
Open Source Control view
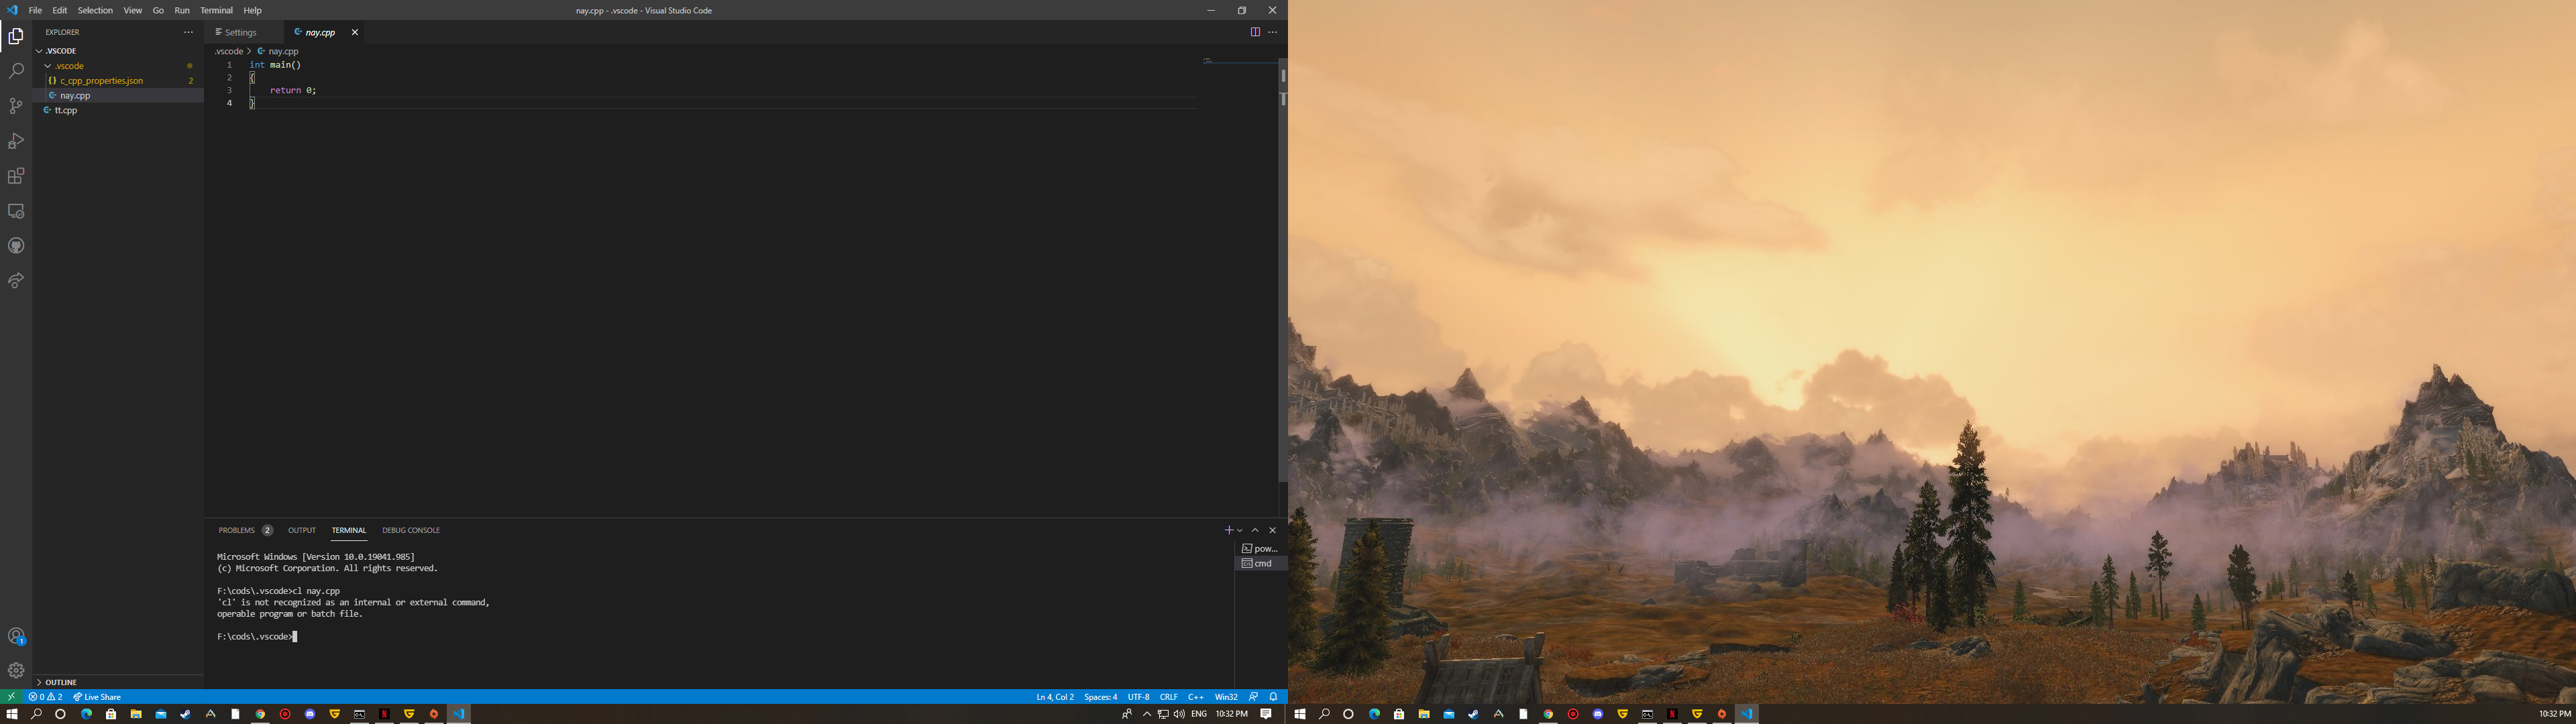point(15,105)
